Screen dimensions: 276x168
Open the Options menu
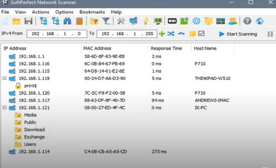pos(64,12)
